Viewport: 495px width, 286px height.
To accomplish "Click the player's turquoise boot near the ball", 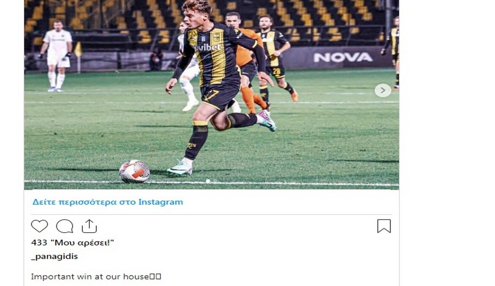I will coord(180,168).
